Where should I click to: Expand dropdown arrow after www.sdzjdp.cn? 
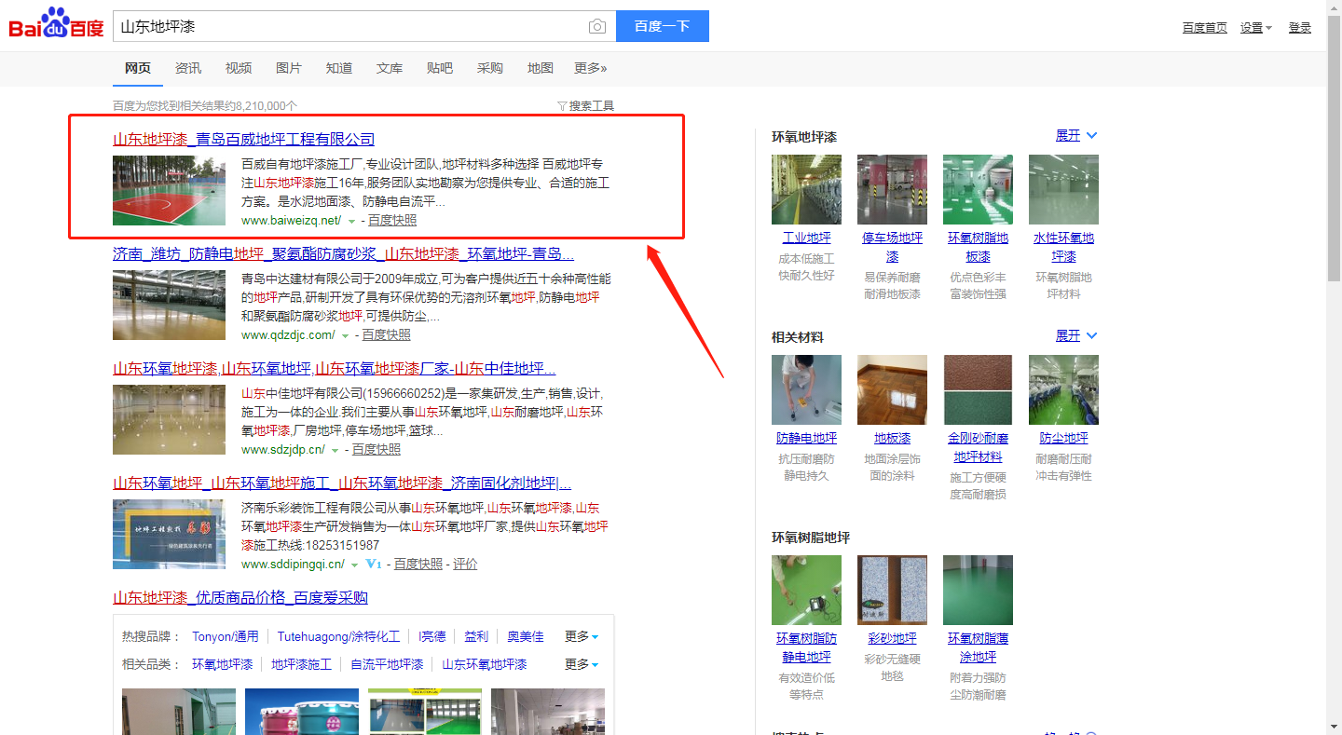point(335,451)
